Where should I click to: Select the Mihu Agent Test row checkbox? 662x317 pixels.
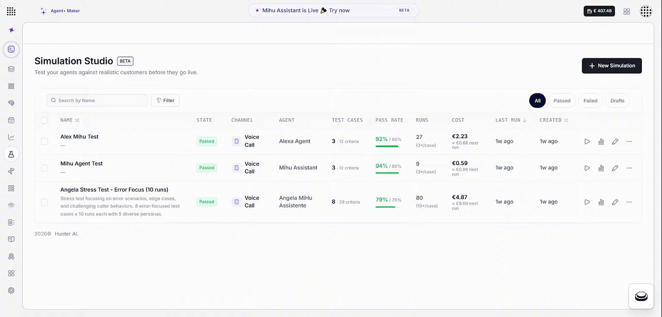pos(44,168)
